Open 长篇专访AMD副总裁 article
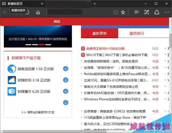172x133 pixels. [x=117, y=93]
